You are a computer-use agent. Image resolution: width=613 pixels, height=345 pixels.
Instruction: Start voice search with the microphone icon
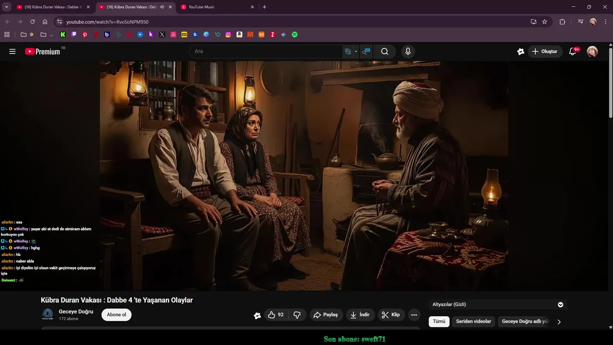coord(408,51)
